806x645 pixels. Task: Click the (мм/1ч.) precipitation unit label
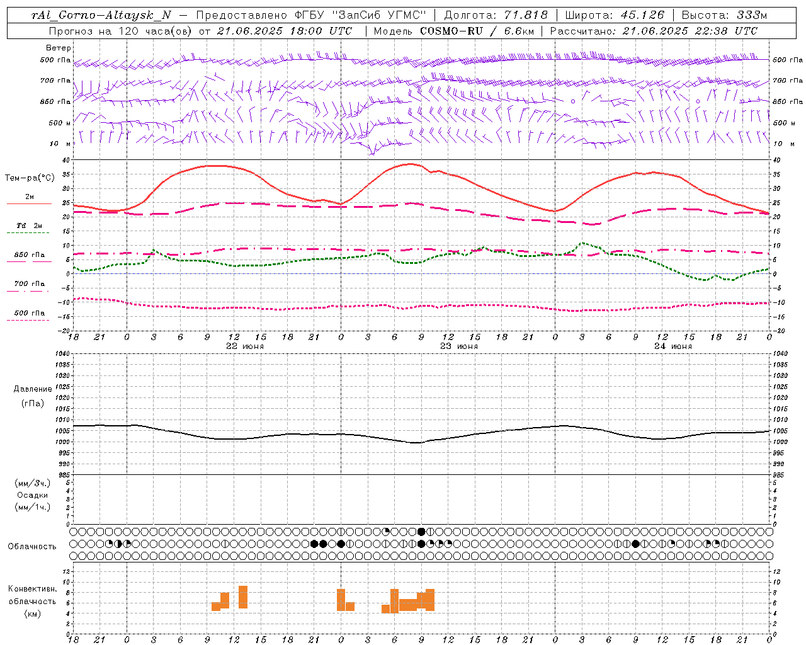tap(33, 507)
